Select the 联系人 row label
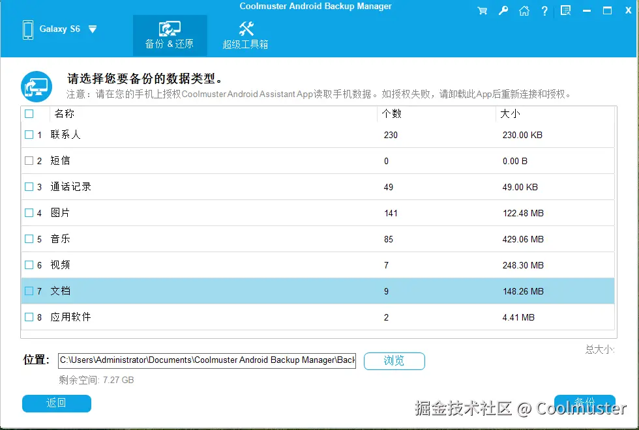The image size is (639, 430). (65, 135)
